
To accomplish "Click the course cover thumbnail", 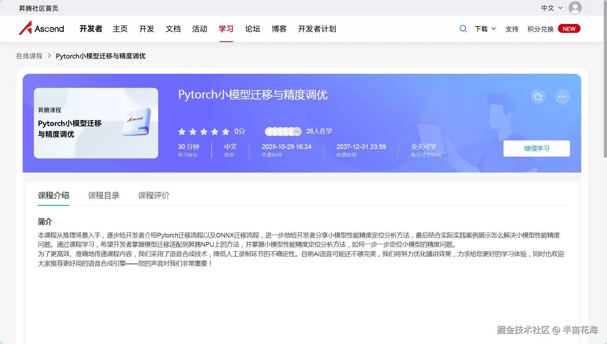I will point(96,123).
